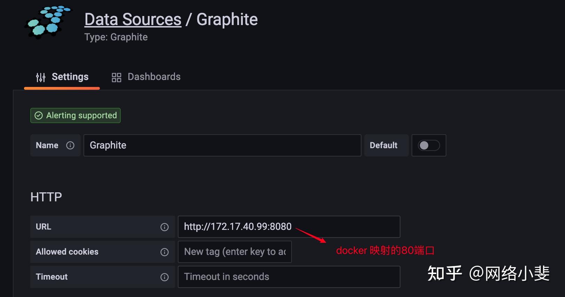Click the Default label

383,145
